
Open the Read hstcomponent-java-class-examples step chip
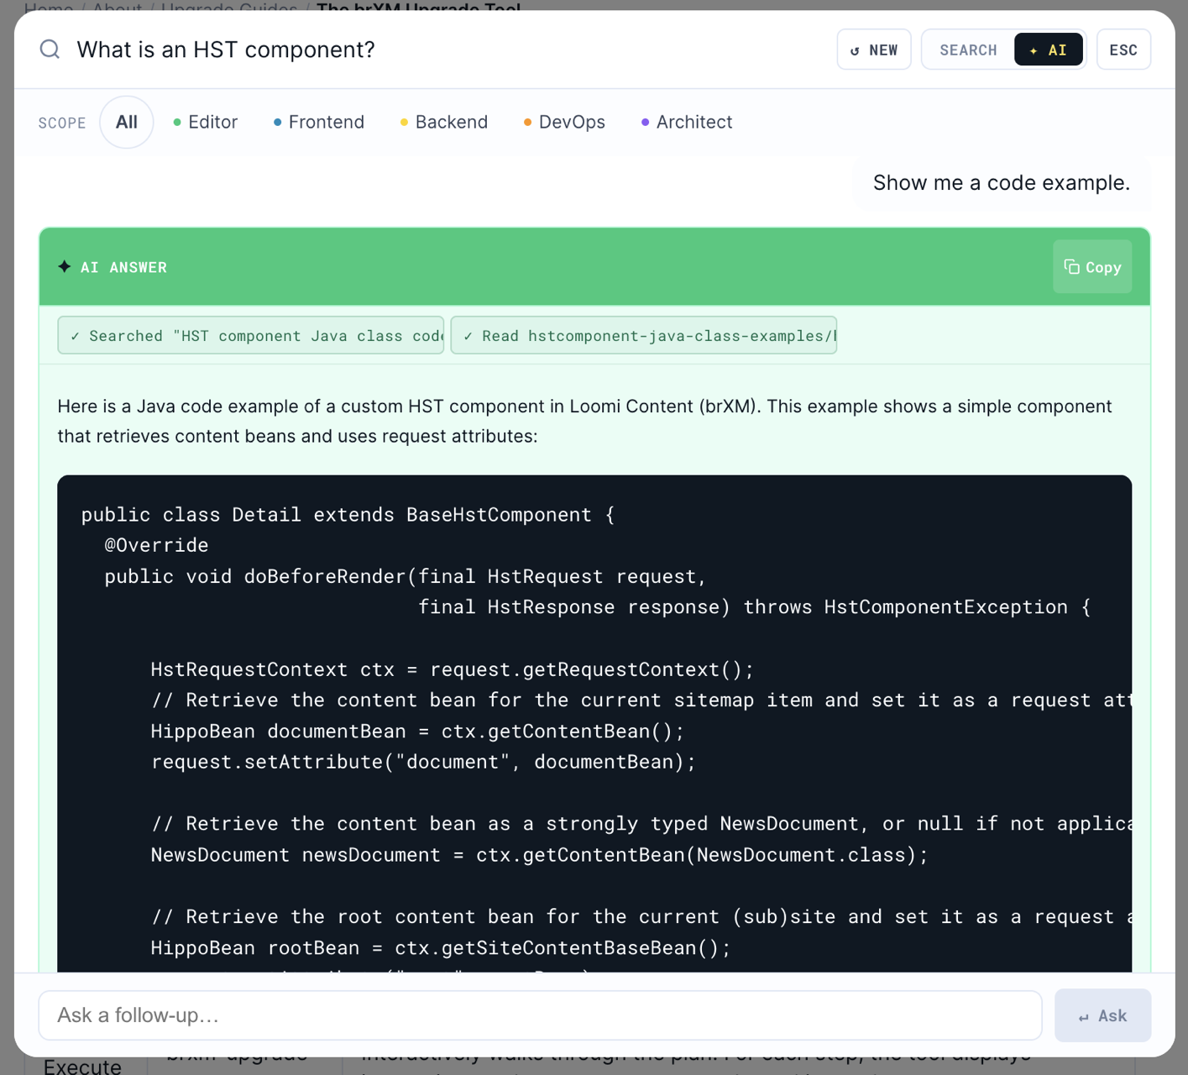(644, 336)
